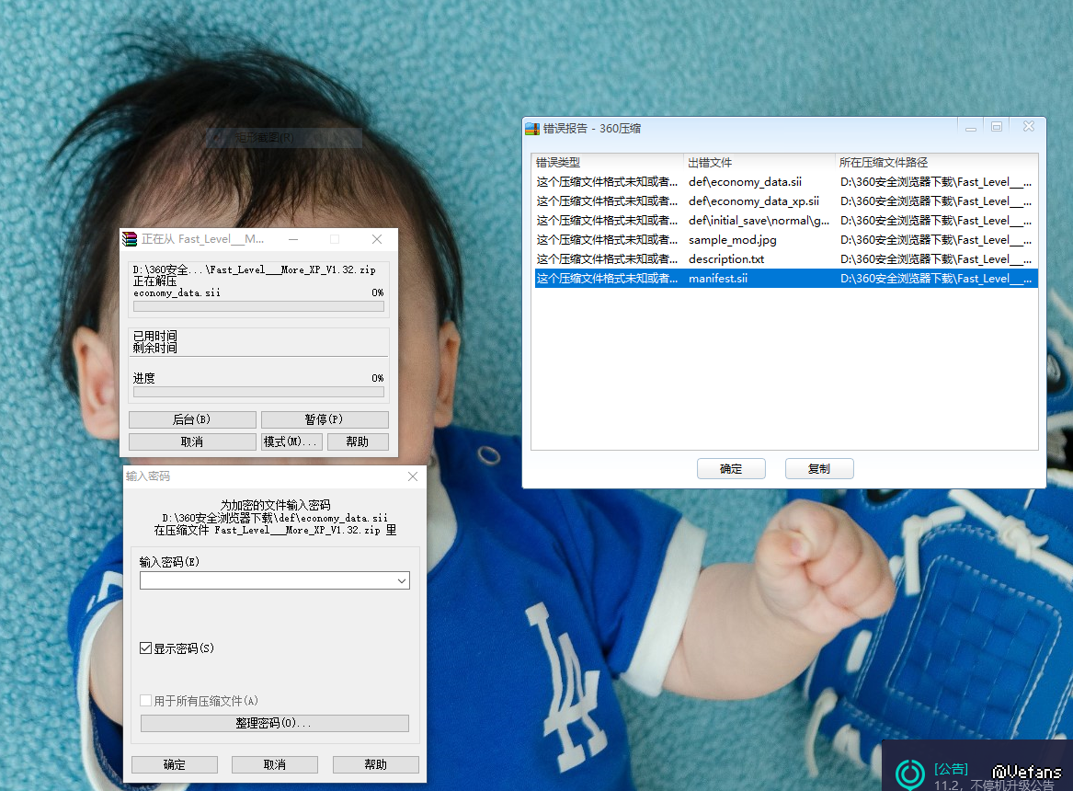The image size is (1073, 791).
Task: Click the 剩余时间 label in extraction dialog
Action: pyautogui.click(x=155, y=348)
